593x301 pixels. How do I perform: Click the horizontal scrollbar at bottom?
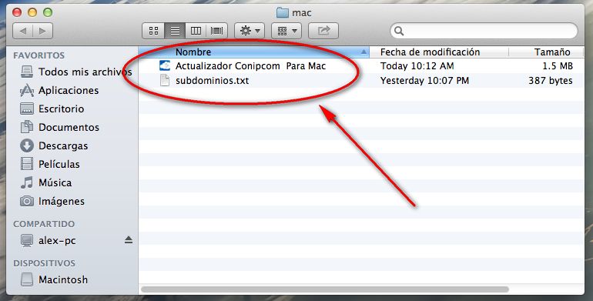click(x=324, y=289)
